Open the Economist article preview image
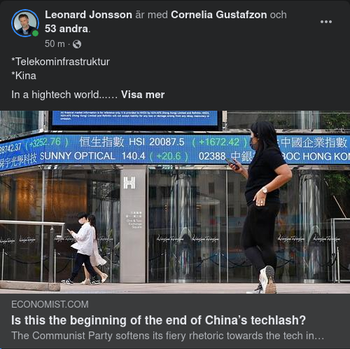This screenshot has width=350, height=349. 175,202
